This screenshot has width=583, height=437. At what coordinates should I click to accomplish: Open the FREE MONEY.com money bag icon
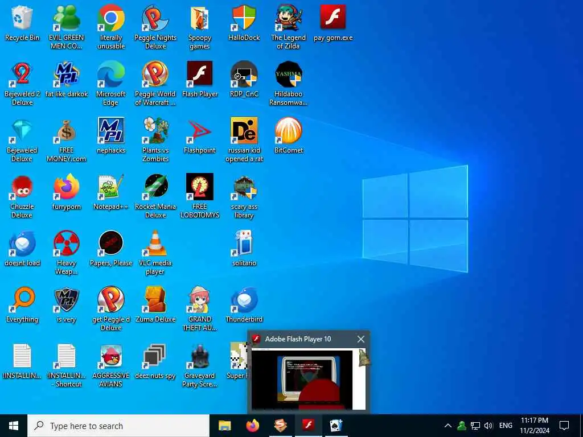[x=66, y=140]
